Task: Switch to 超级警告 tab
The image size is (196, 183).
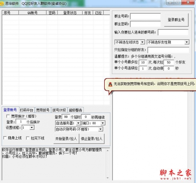Action: click(75, 110)
